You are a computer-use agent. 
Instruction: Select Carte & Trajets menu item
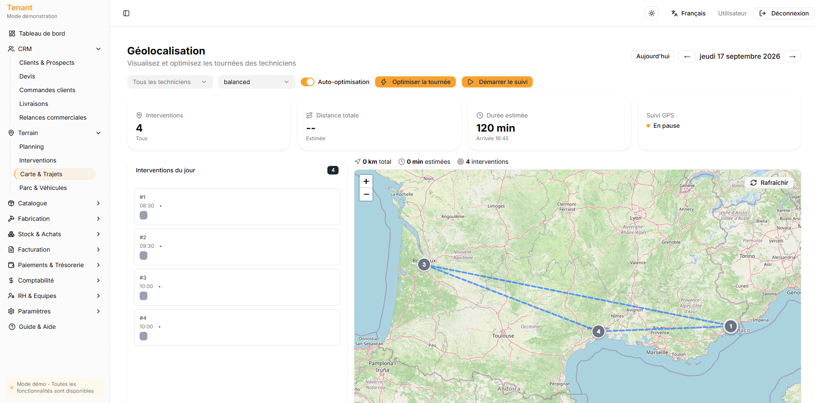point(55,174)
